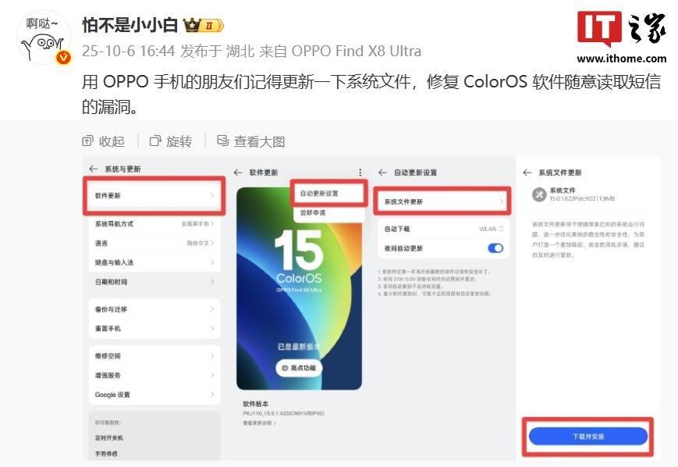678x467 pixels.
Task: Open the Google 设置 row
Action: [x=154, y=394]
